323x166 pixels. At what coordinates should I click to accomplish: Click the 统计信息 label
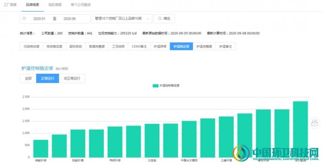28,33
